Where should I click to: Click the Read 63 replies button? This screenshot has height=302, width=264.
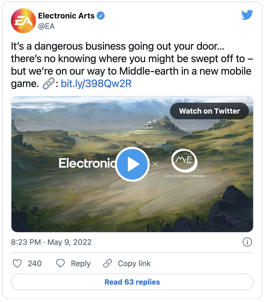[132, 282]
